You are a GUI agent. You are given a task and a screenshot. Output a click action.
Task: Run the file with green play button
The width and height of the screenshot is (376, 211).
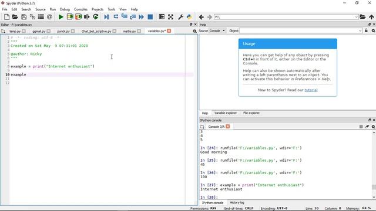click(x=61, y=17)
